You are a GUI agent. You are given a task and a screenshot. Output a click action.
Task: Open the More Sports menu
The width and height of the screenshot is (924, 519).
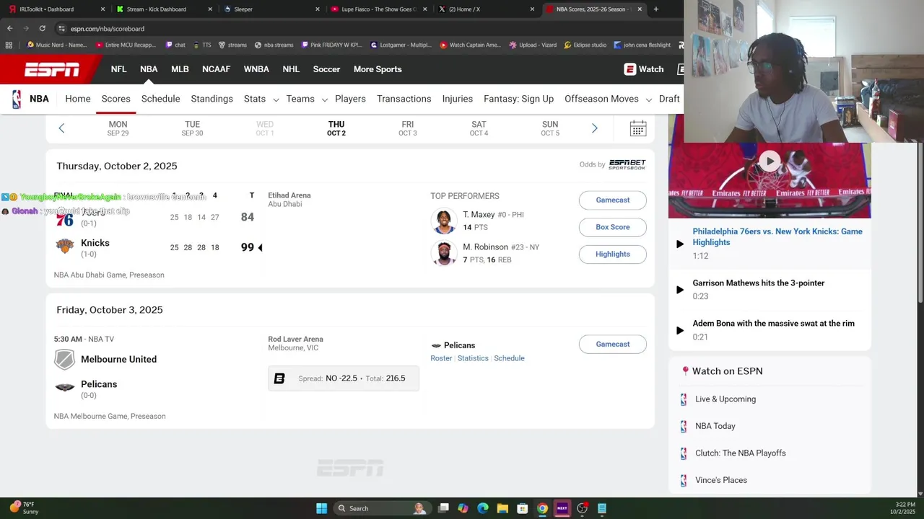(378, 69)
